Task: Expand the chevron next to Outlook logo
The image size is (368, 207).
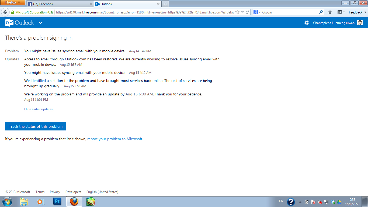Action: 40,23
